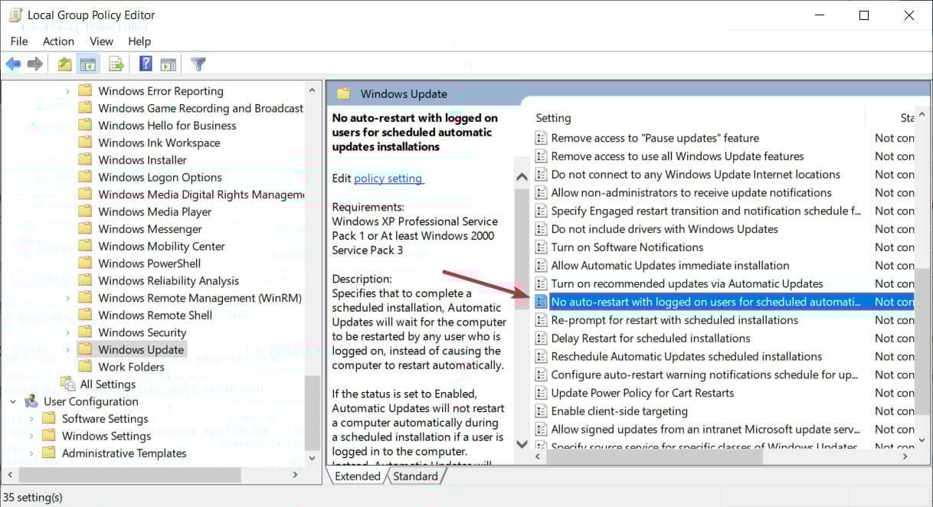This screenshot has height=507, width=933.
Task: Click the Administrative Templates folder icon
Action: [49, 453]
